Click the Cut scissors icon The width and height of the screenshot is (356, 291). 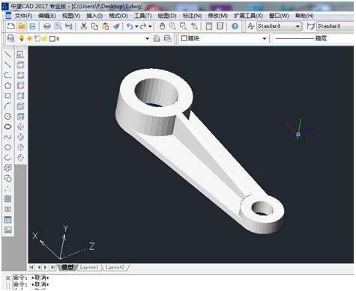84,26
